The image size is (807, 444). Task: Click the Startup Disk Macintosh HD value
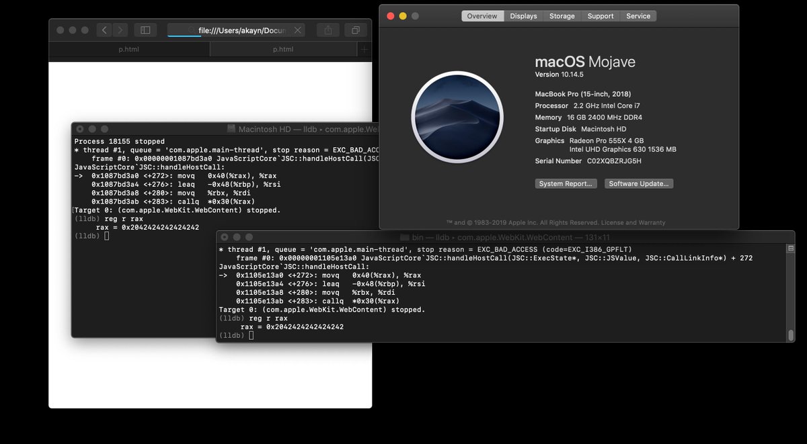[604, 129]
